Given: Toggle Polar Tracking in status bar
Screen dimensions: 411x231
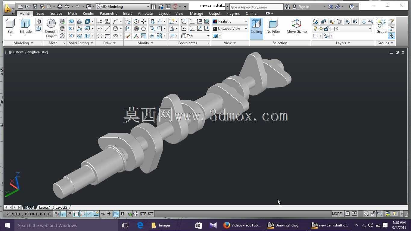Looking at the screenshot, I should 70,214.
